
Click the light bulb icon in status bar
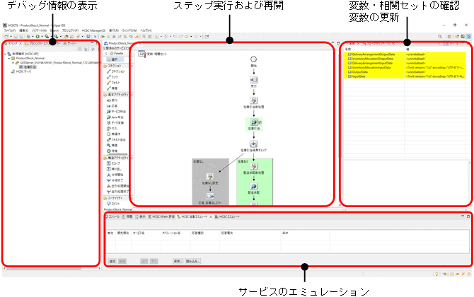(x=437, y=274)
